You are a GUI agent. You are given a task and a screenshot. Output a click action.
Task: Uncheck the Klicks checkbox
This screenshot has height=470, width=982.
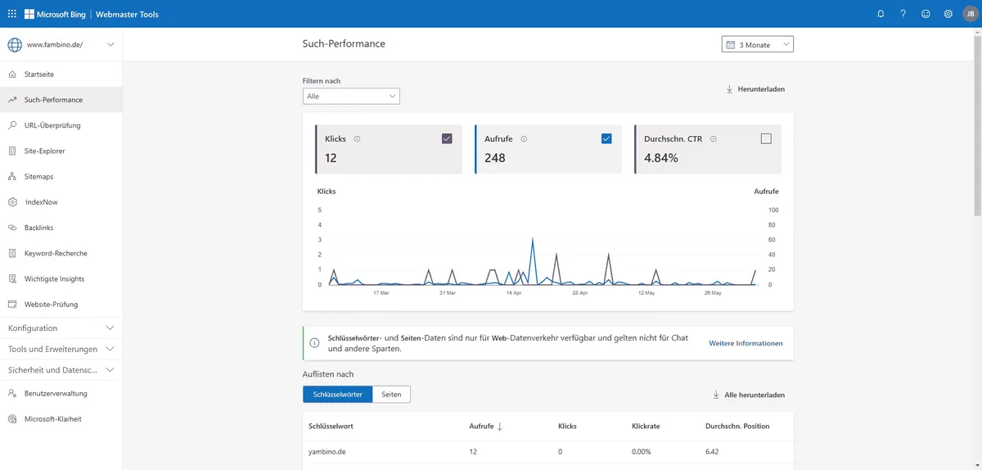(x=447, y=138)
